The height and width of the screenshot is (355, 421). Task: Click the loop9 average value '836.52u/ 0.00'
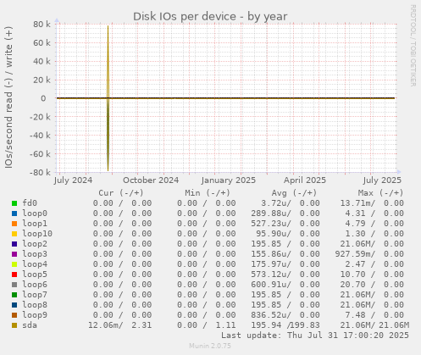click(x=285, y=315)
